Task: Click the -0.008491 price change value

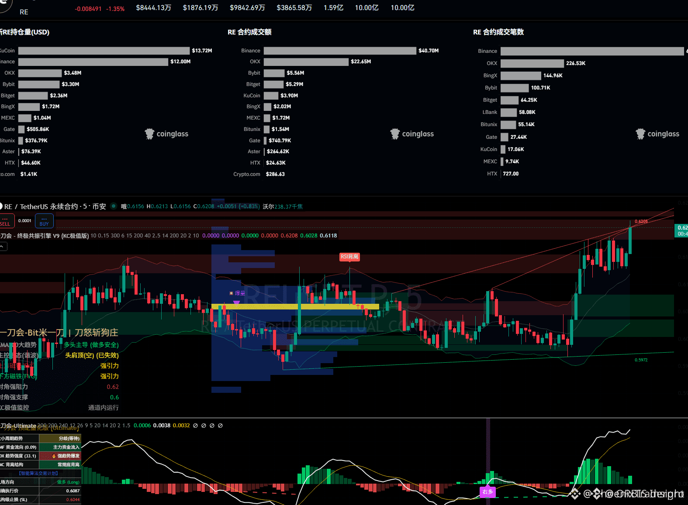Action: 88,9
